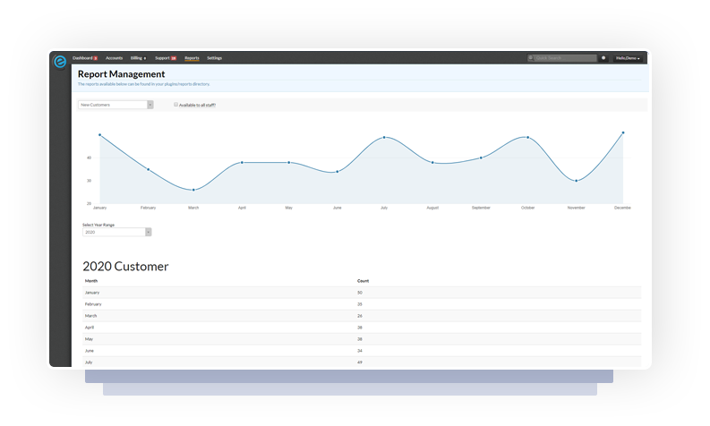Screen dimensions: 710x426
Task: Select the 'March' table row label
Action: (90, 316)
